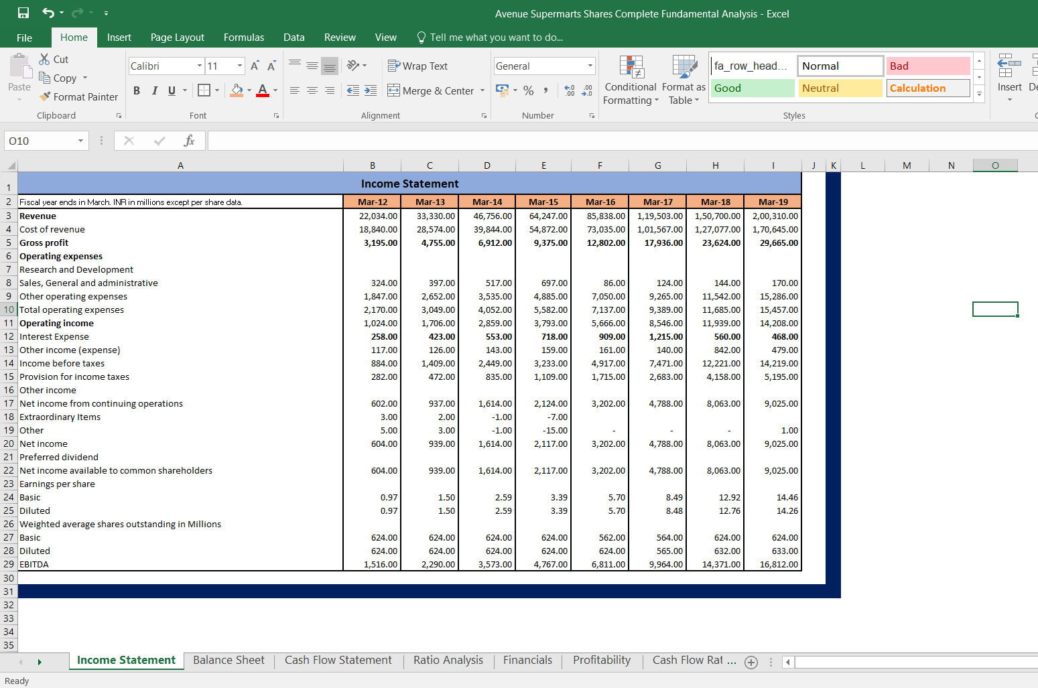1038x688 pixels.
Task: Click the formula bar input area
Action: [623, 141]
